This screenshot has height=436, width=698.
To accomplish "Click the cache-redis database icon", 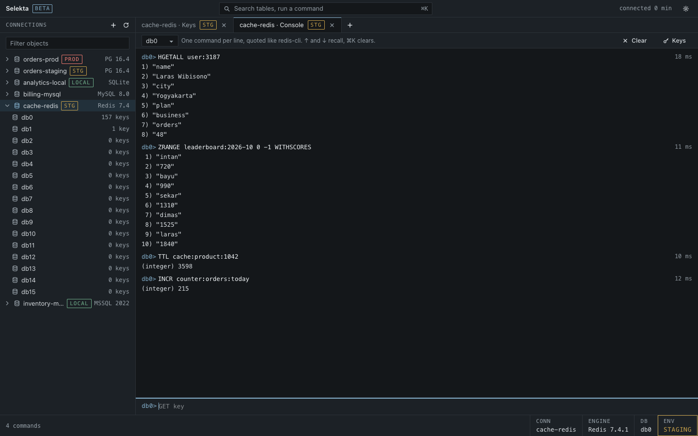I will [x=17, y=106].
